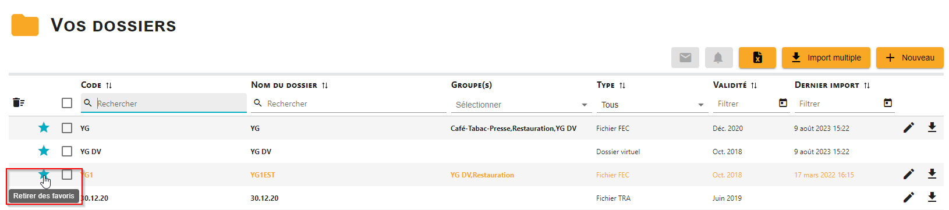Download the YG1 dossier
949x210 pixels.
(x=932, y=174)
